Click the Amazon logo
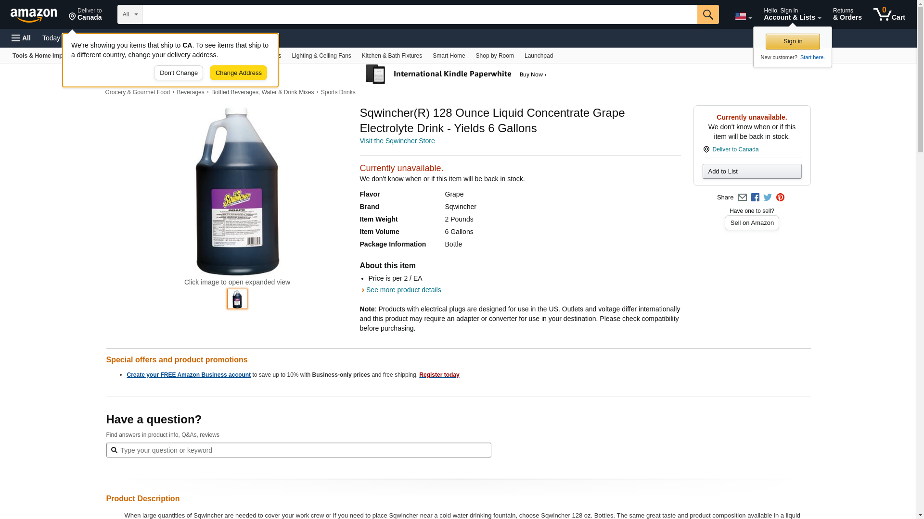Viewport: 924px width, 519px height. [34, 15]
